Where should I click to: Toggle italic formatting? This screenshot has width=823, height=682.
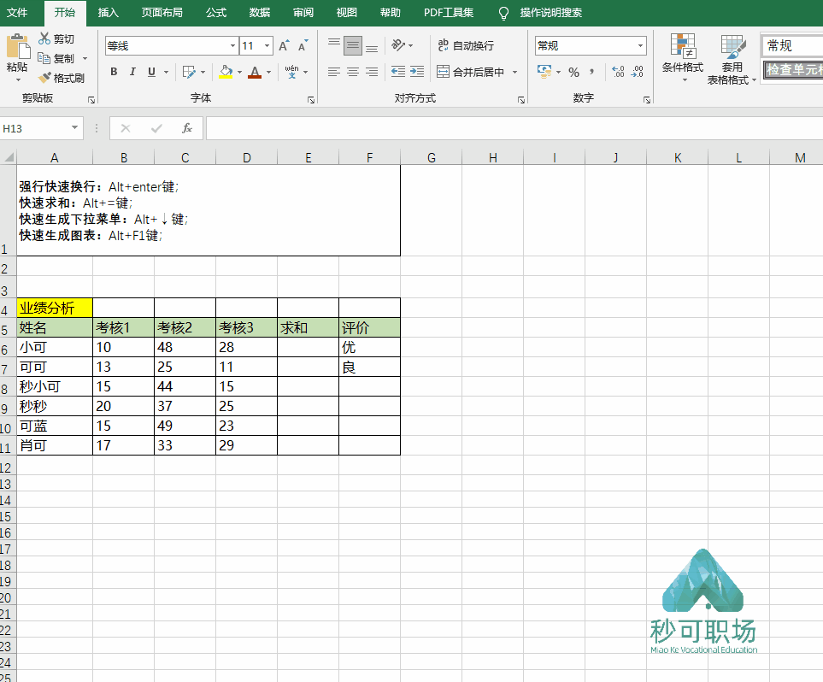(x=132, y=72)
